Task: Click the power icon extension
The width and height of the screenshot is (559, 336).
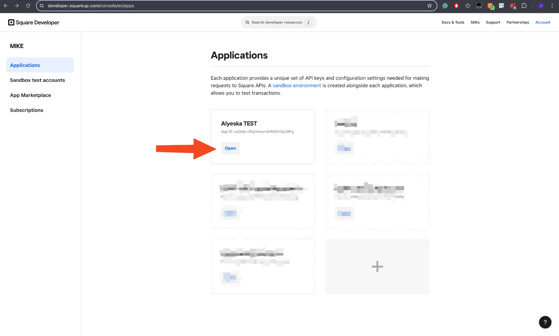Action: tap(468, 6)
